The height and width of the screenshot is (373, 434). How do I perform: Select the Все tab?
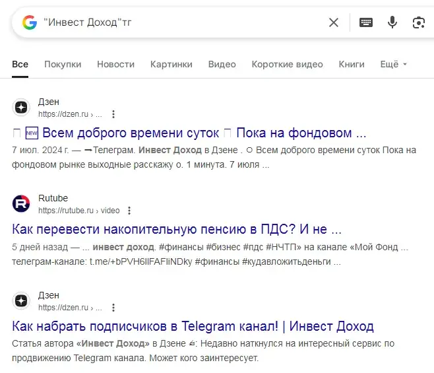pyautogui.click(x=20, y=64)
